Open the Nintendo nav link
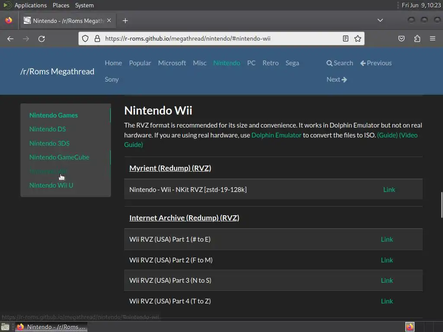The width and height of the screenshot is (443, 332). click(227, 63)
